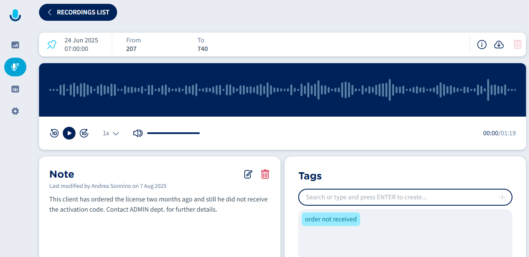Expand the 1x playback speed dropdown
Image resolution: width=529 pixels, height=257 pixels.
click(x=111, y=133)
